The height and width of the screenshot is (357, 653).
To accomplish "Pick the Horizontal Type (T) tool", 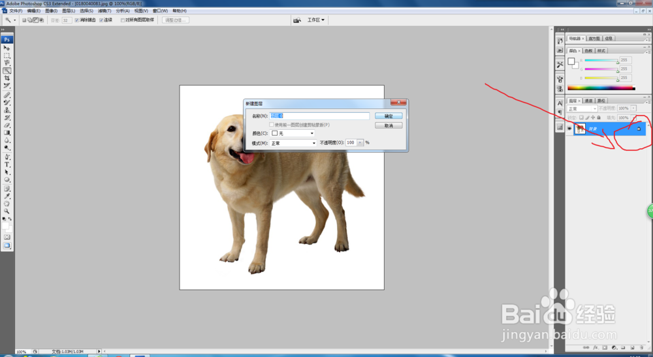I will pyautogui.click(x=7, y=164).
